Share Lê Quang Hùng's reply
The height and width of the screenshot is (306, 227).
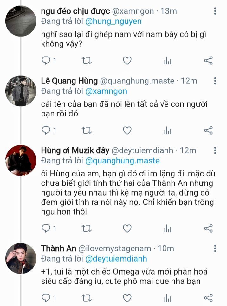click(x=208, y=130)
